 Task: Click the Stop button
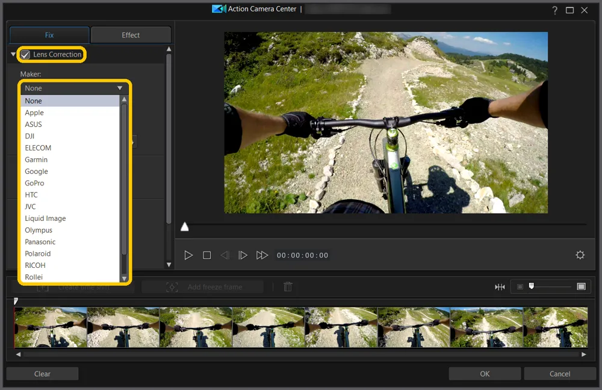[x=207, y=255]
